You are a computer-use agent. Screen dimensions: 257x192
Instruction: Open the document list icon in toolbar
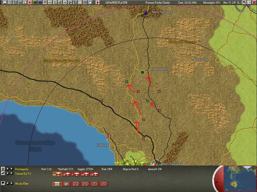(10, 2)
